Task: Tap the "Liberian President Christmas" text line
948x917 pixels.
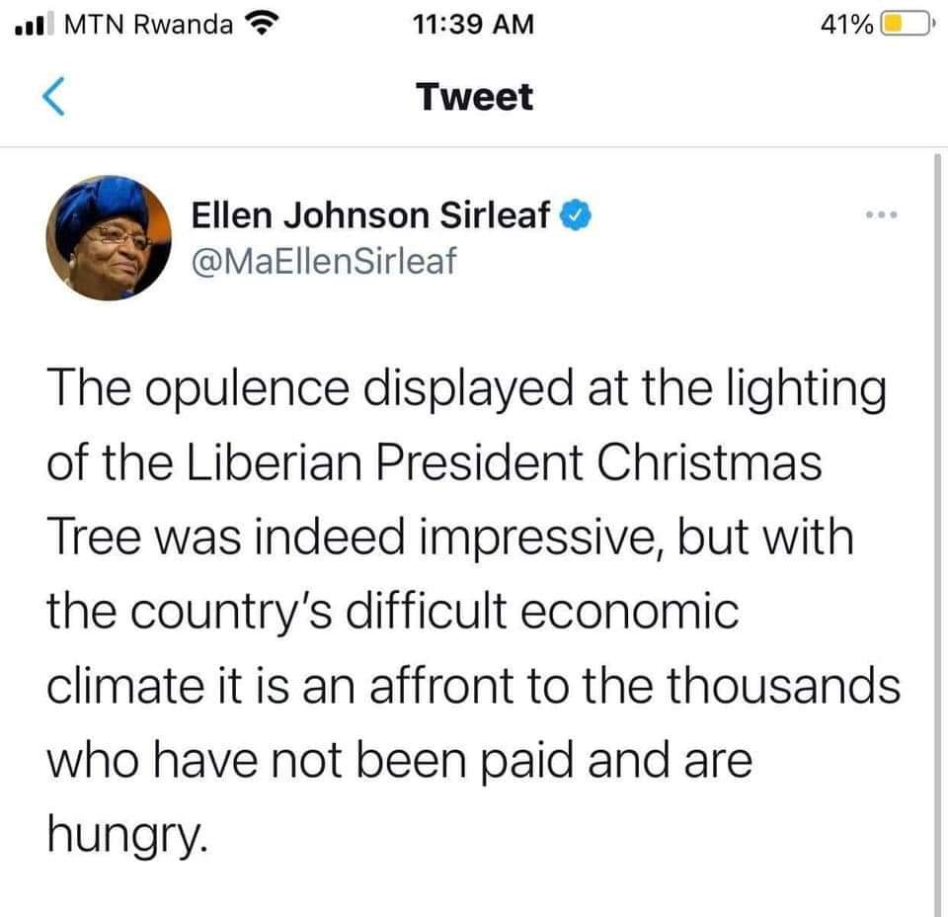Action: [x=434, y=463]
